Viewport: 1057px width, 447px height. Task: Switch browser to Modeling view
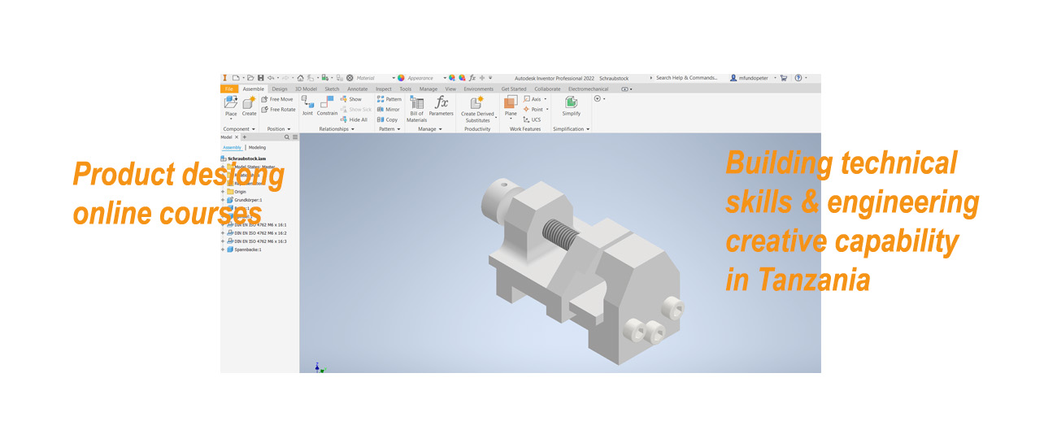[257, 148]
